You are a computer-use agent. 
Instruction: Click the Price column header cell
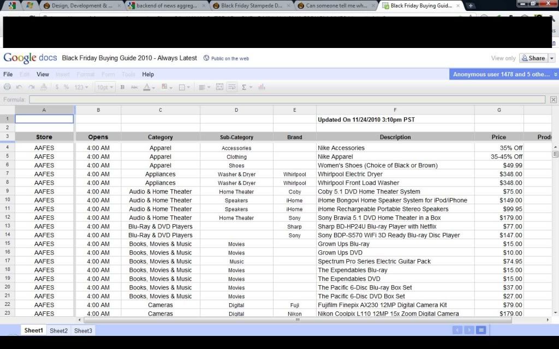499,137
